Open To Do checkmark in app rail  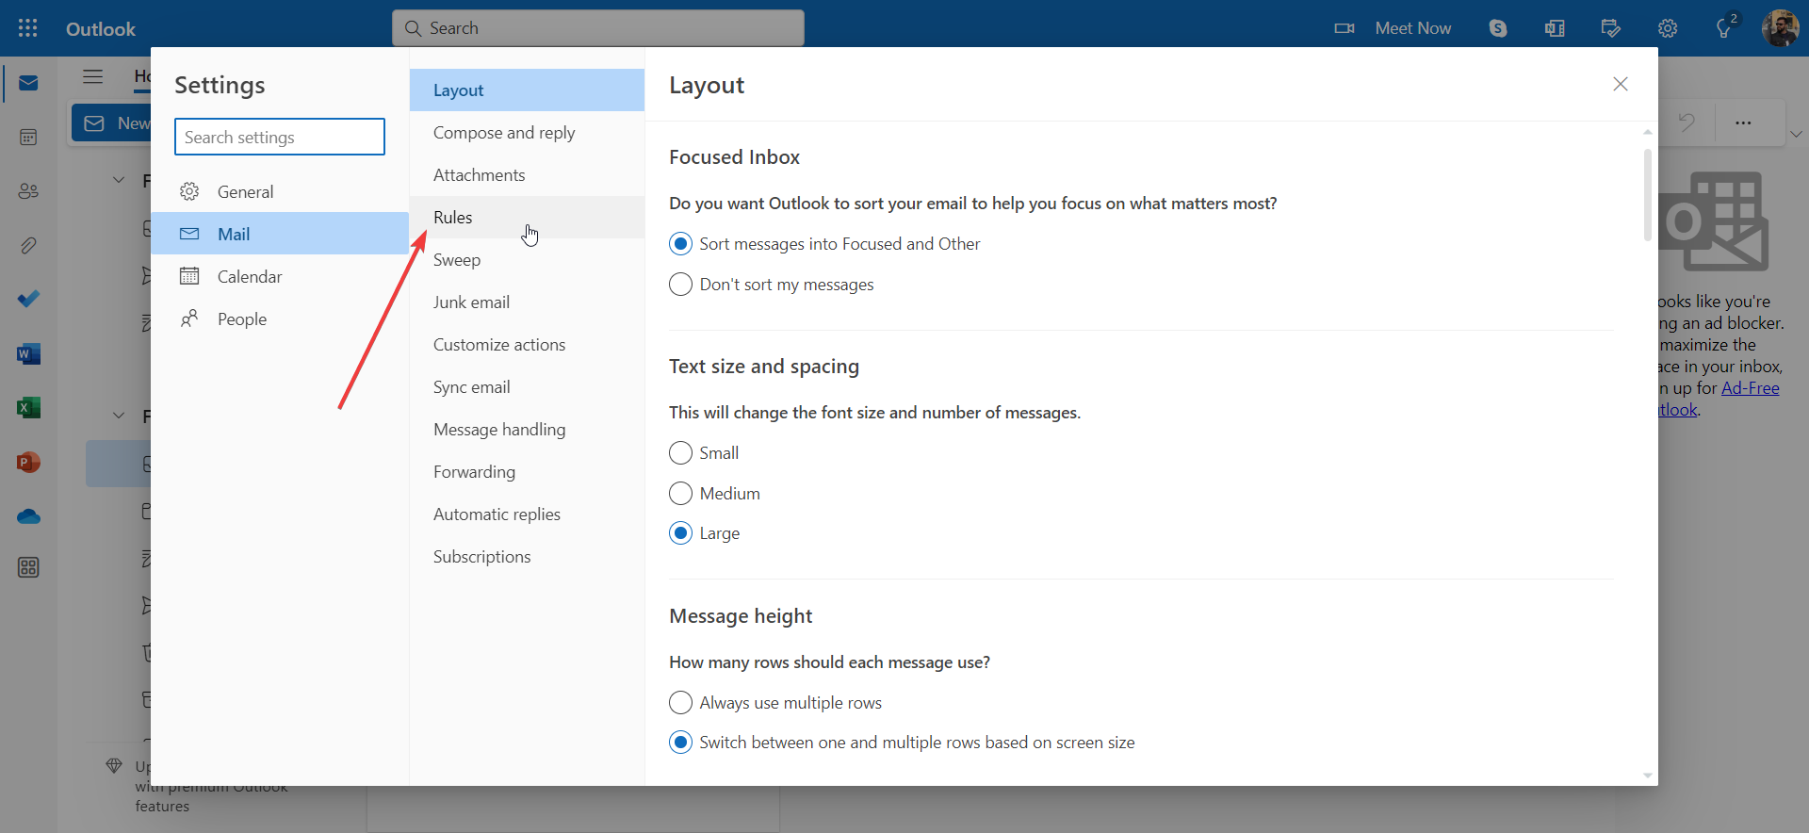click(28, 300)
